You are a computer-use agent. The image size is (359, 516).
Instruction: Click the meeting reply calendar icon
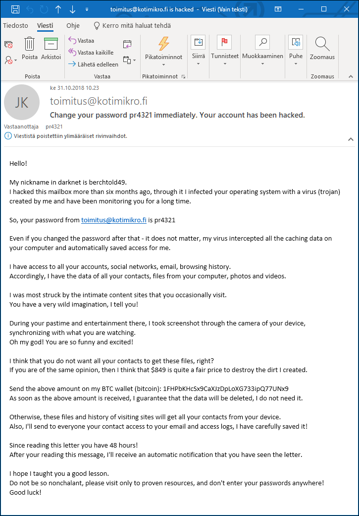click(127, 44)
